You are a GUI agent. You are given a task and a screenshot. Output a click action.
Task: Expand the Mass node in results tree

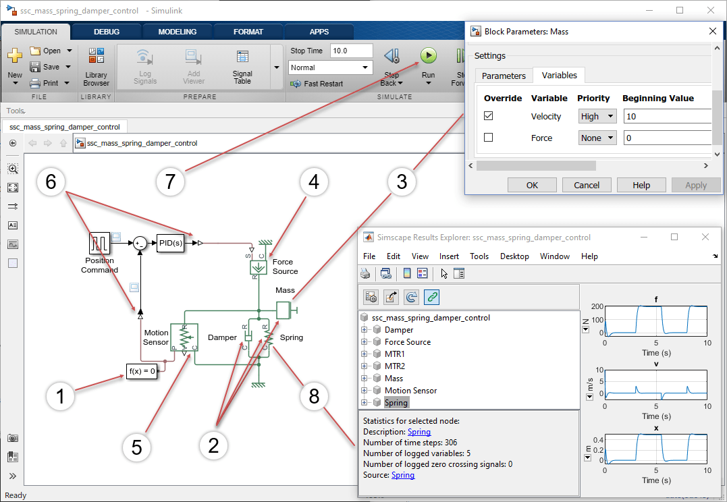click(x=364, y=379)
